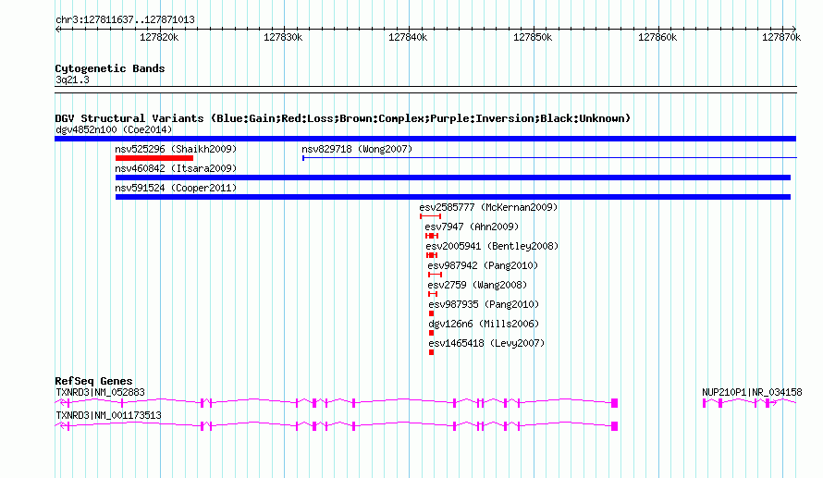
Task: Click the DGV Structural Variants track title
Action: coord(343,118)
